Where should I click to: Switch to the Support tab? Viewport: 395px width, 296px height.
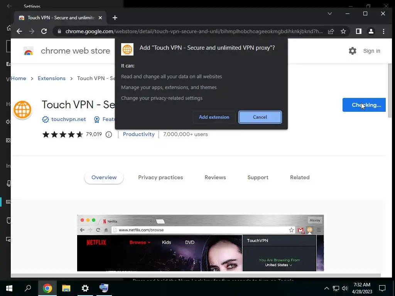pyautogui.click(x=258, y=177)
